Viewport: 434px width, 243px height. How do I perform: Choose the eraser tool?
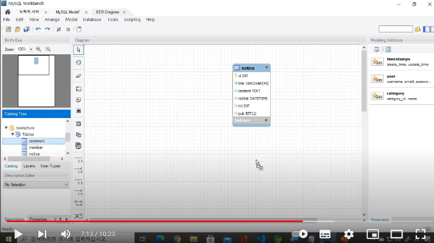79,76
